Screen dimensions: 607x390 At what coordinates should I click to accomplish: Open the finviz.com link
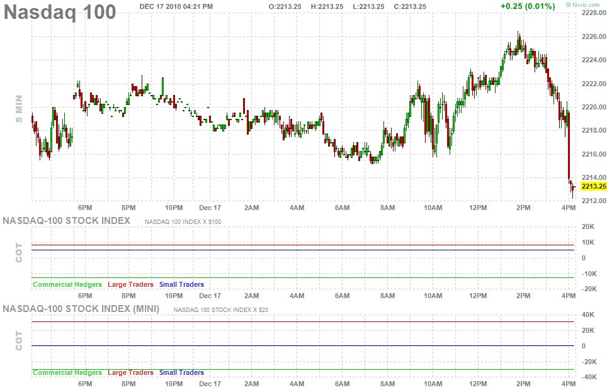pos(582,5)
